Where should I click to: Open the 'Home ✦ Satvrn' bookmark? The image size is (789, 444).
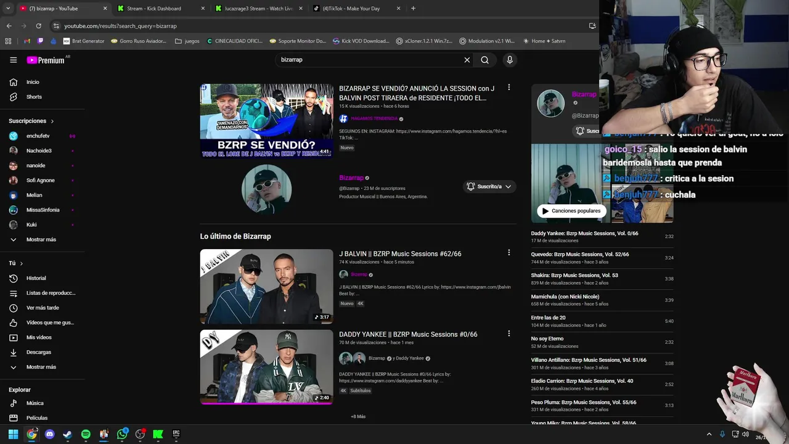(544, 41)
